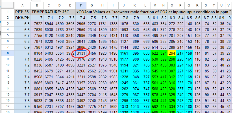Click column A header
This screenshot has width=233, height=113.
pyautogui.click(x=22, y=5)
